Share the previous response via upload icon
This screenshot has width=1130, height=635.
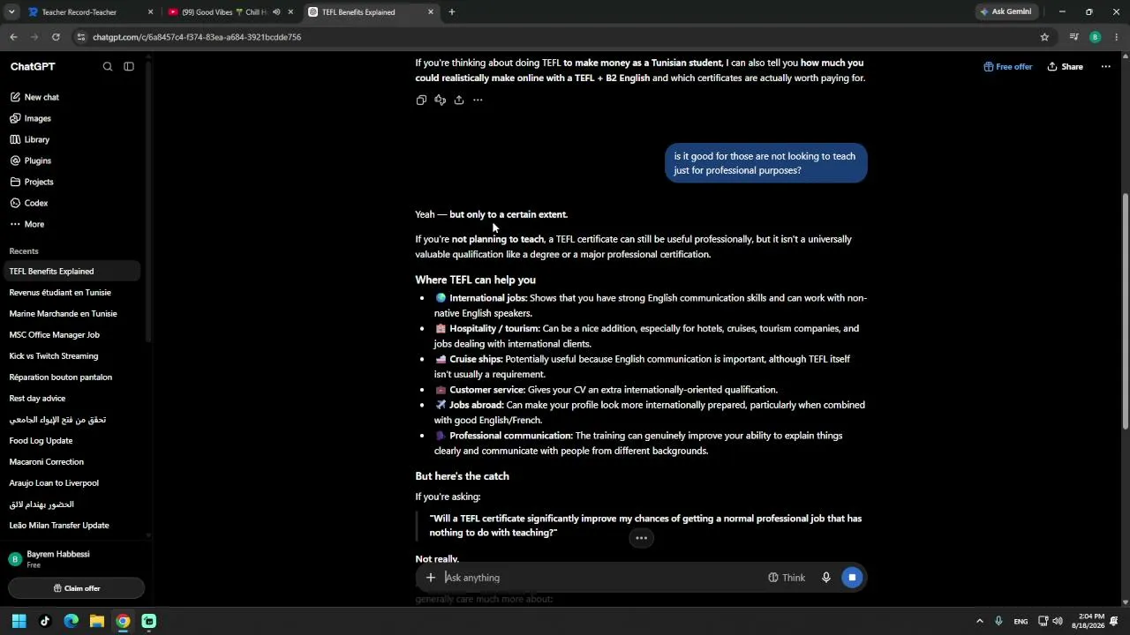tap(459, 101)
